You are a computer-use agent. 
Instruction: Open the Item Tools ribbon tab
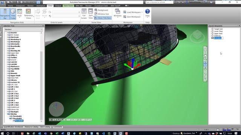pos(68,6)
